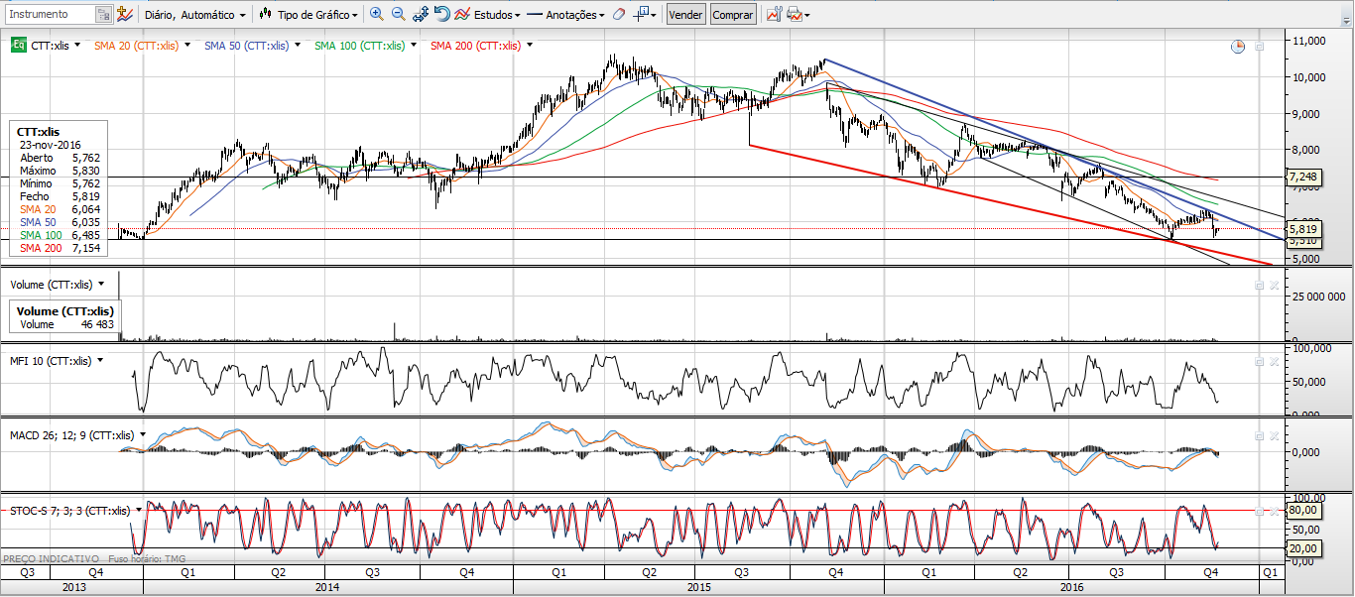Viewport: 1355px width, 597px height.
Task: Close the MACD indicator panel
Action: coord(1274,436)
